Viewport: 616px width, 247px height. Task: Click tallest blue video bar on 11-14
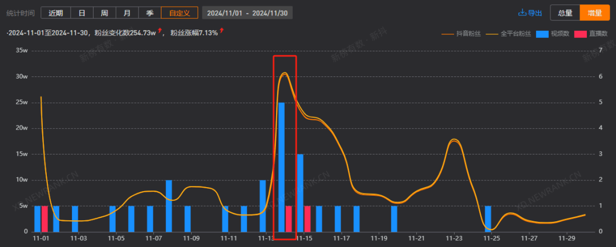click(281, 167)
